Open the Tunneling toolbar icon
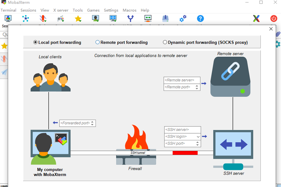281x187 pixels. 148,19
